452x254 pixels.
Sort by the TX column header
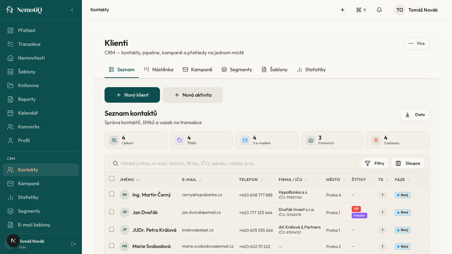pyautogui.click(x=383, y=180)
